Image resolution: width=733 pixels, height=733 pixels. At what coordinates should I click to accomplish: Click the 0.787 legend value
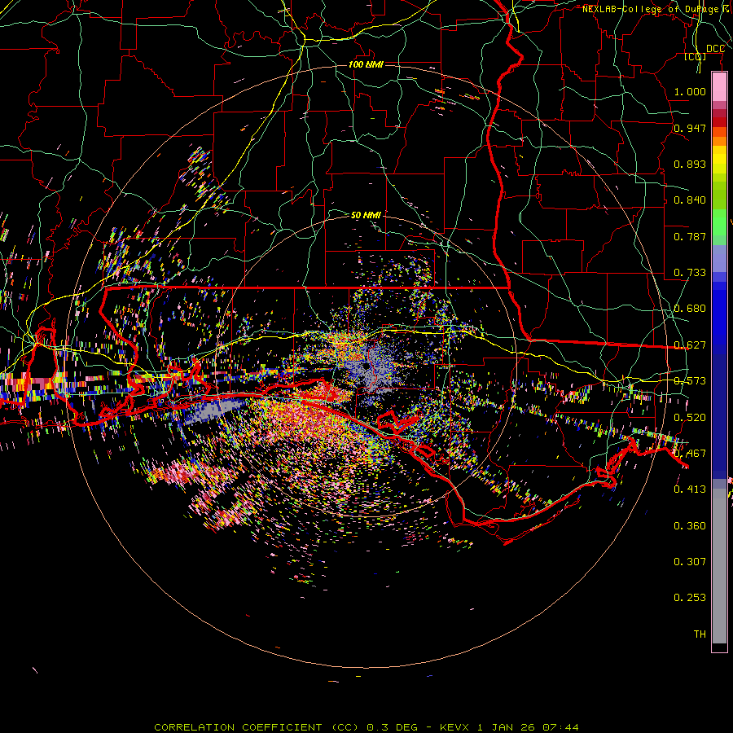(690, 236)
